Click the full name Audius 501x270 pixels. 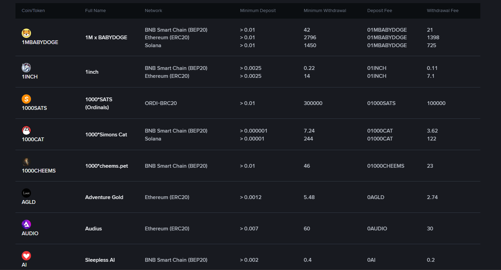[93, 229]
